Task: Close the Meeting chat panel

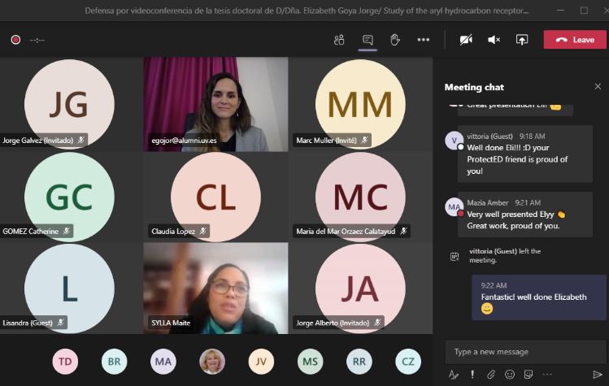Action: click(x=598, y=86)
